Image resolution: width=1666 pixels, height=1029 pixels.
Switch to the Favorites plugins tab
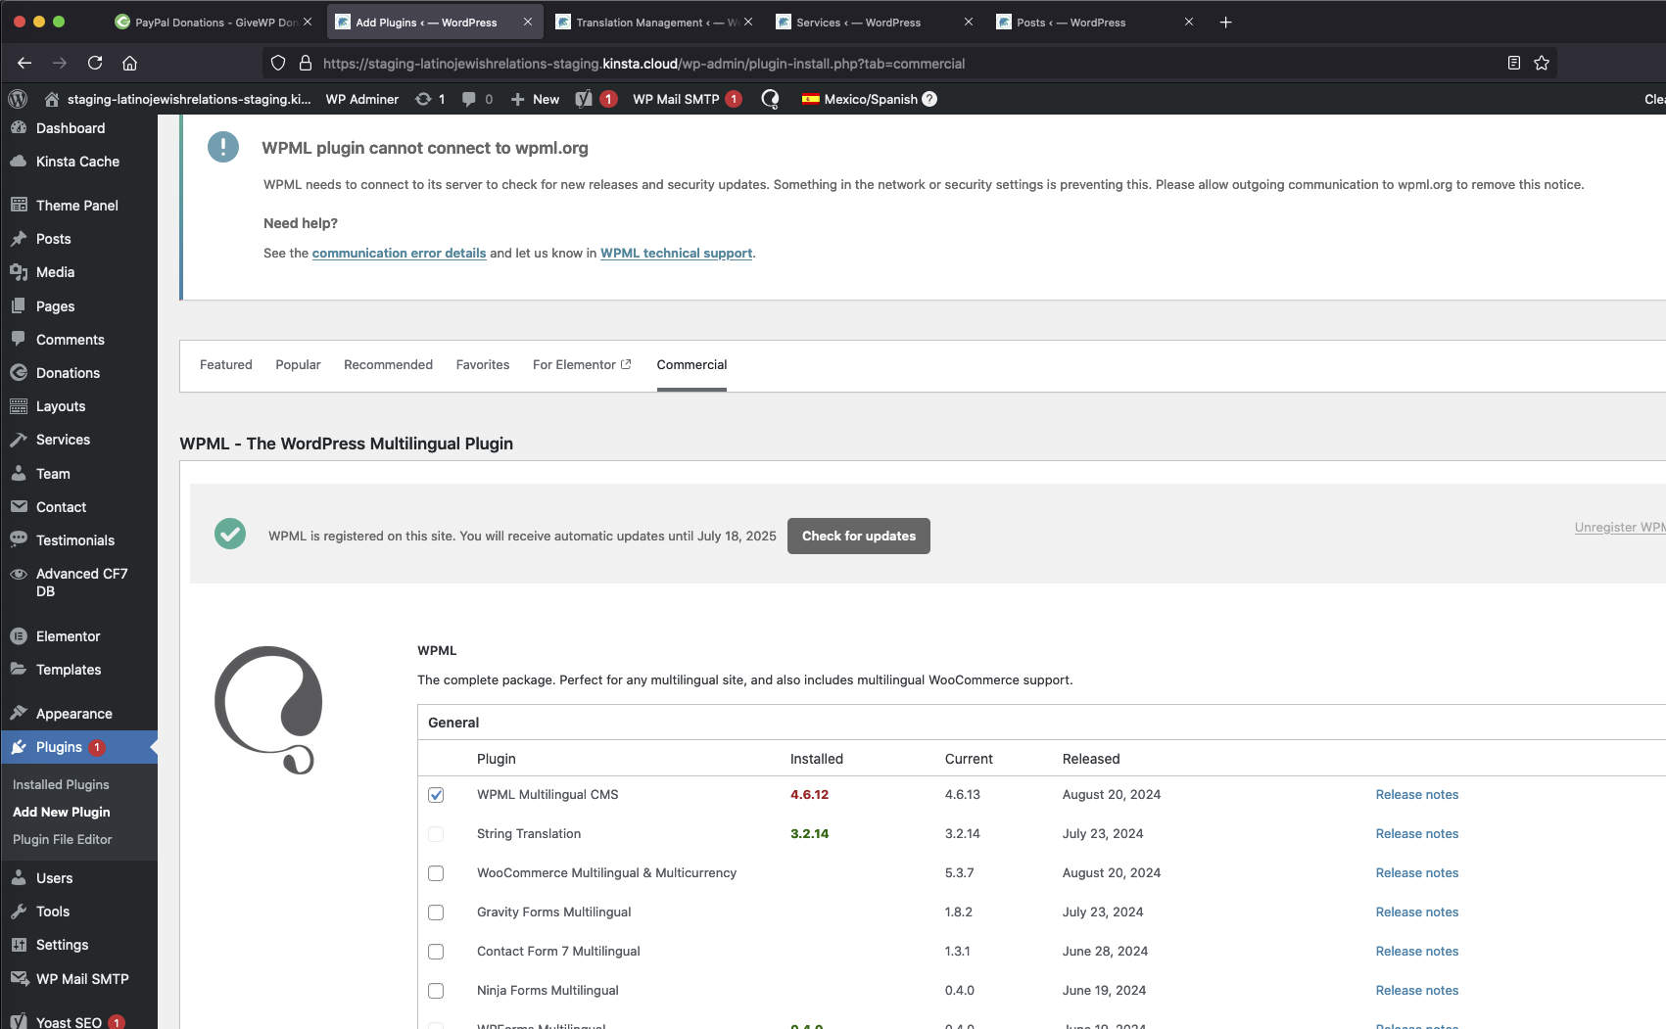click(483, 364)
